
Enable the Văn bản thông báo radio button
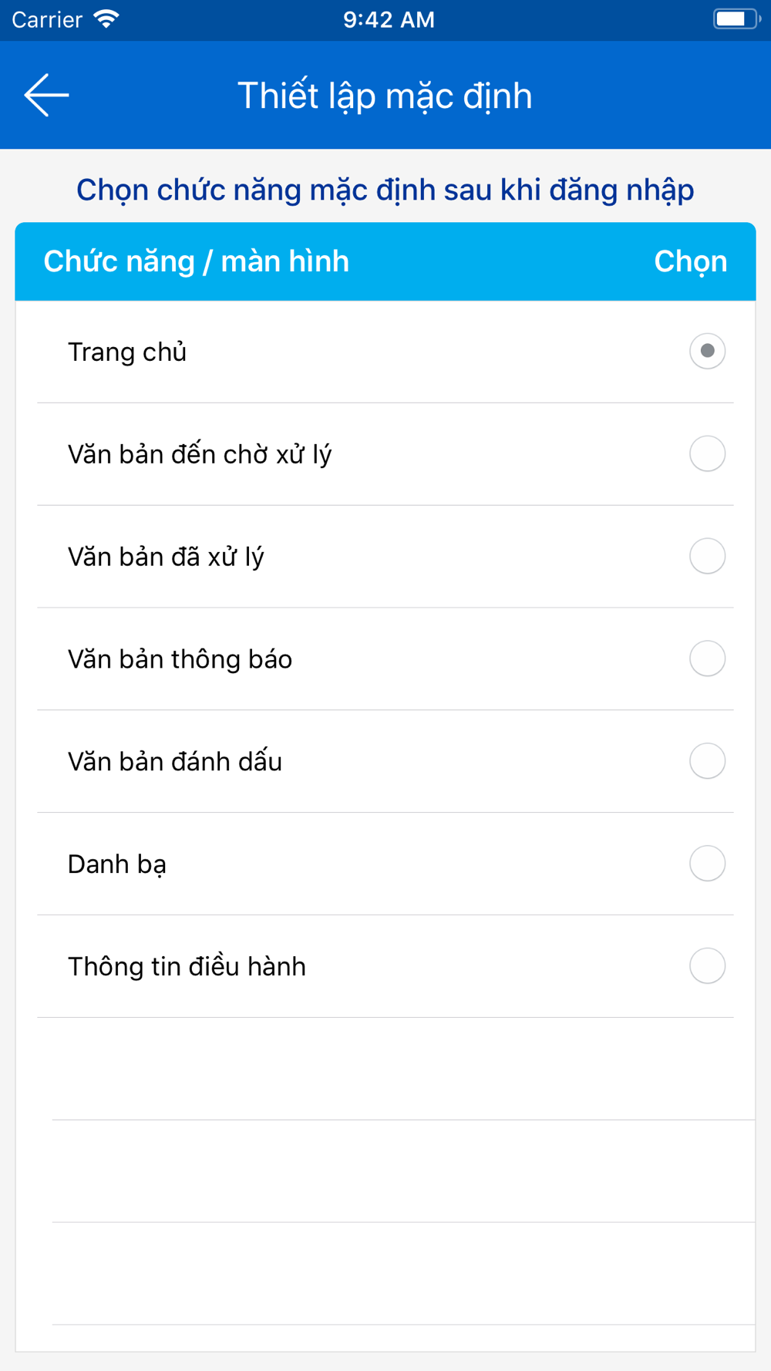click(x=707, y=659)
